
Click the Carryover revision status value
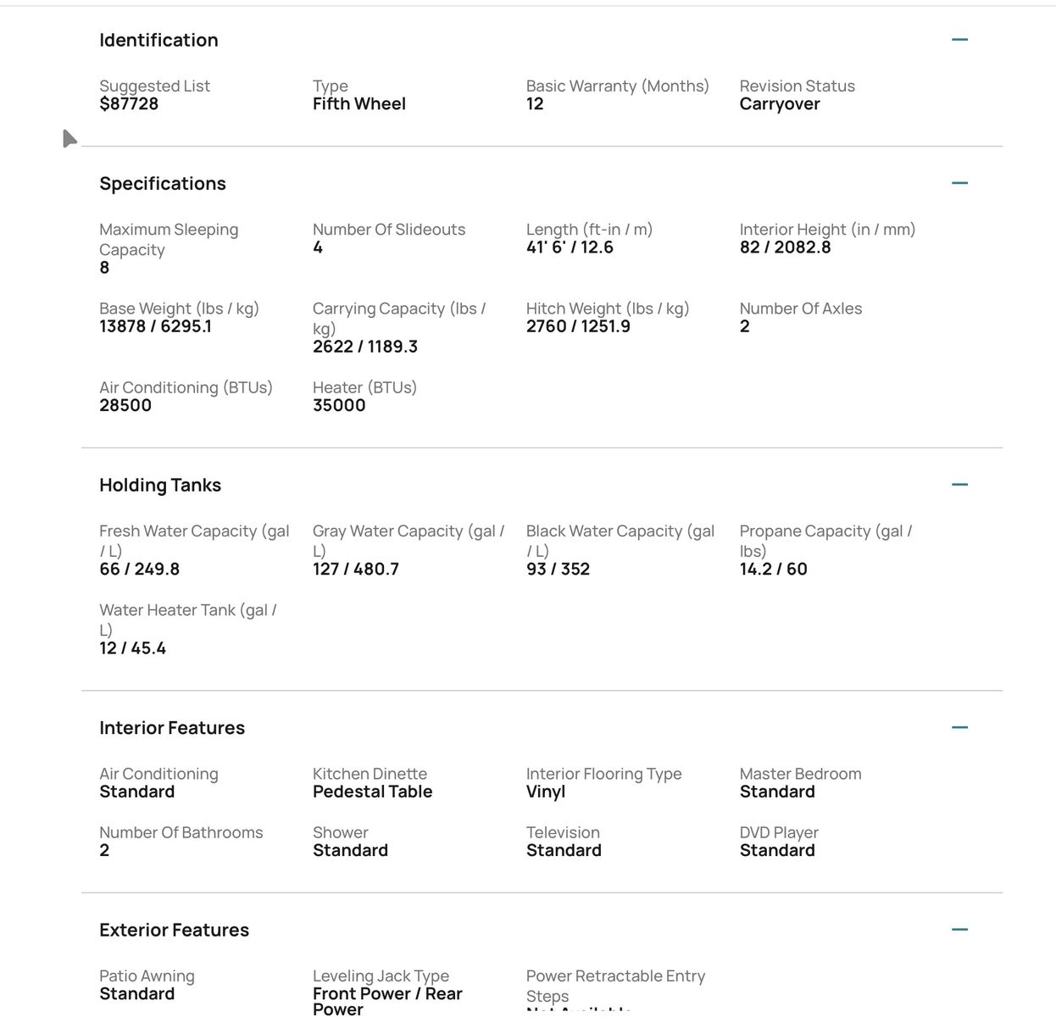(780, 104)
